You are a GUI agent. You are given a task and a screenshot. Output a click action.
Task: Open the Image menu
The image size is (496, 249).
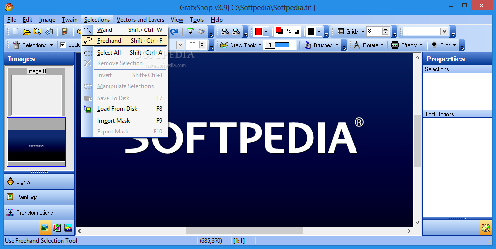point(47,19)
